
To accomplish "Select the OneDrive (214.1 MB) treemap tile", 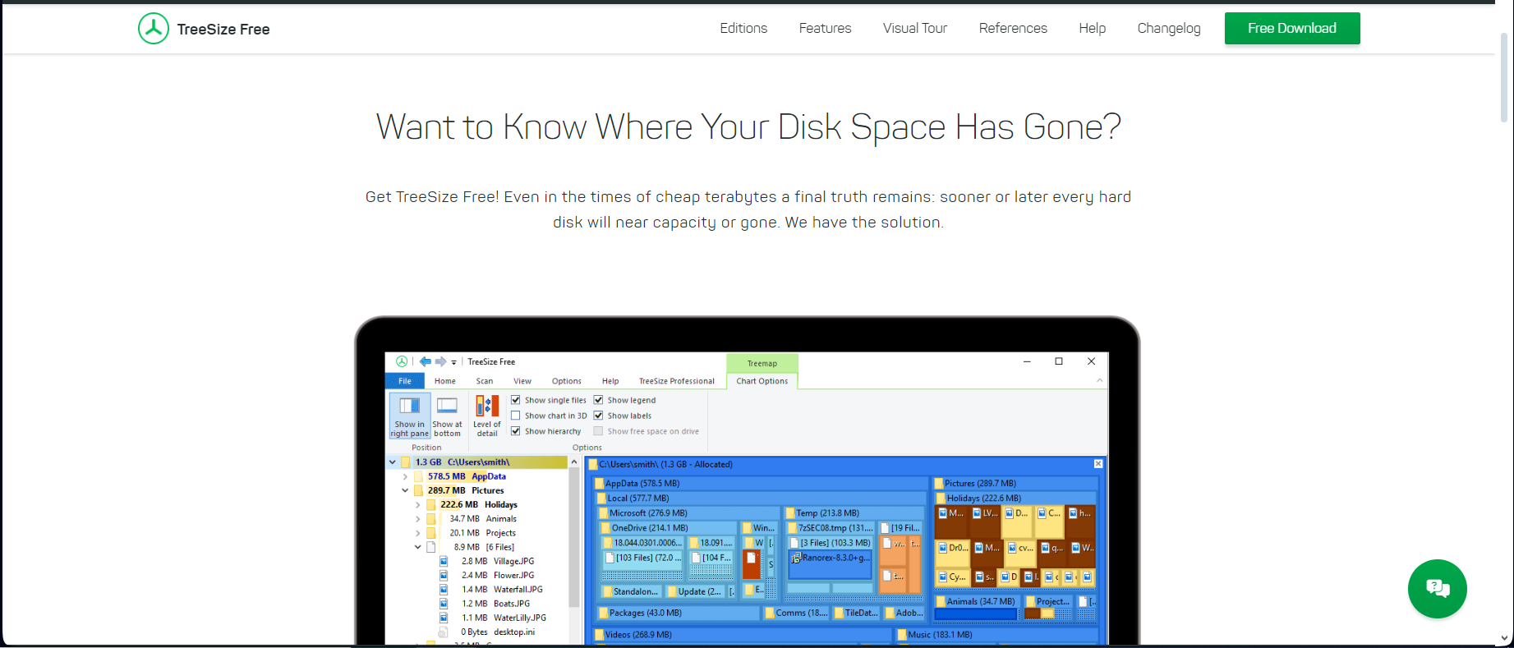I will (668, 528).
